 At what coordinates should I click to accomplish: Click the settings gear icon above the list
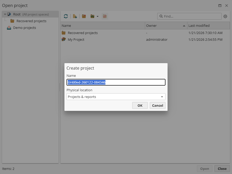[x=225, y=16]
